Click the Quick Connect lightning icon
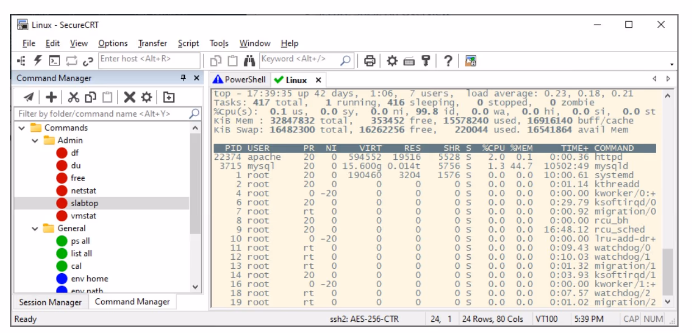 pyautogui.click(x=38, y=60)
